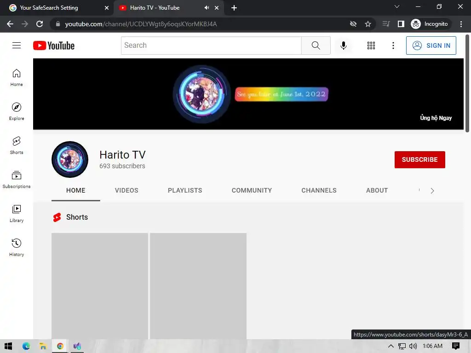471x353 pixels.
Task: Open YouTube settings three-dot menu
Action: 393,46
